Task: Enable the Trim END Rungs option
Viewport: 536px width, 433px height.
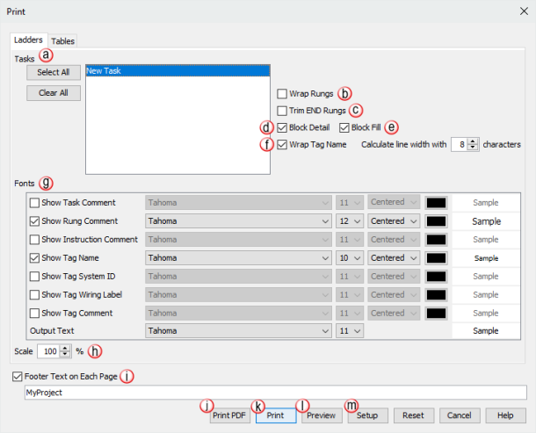Action: (x=282, y=111)
